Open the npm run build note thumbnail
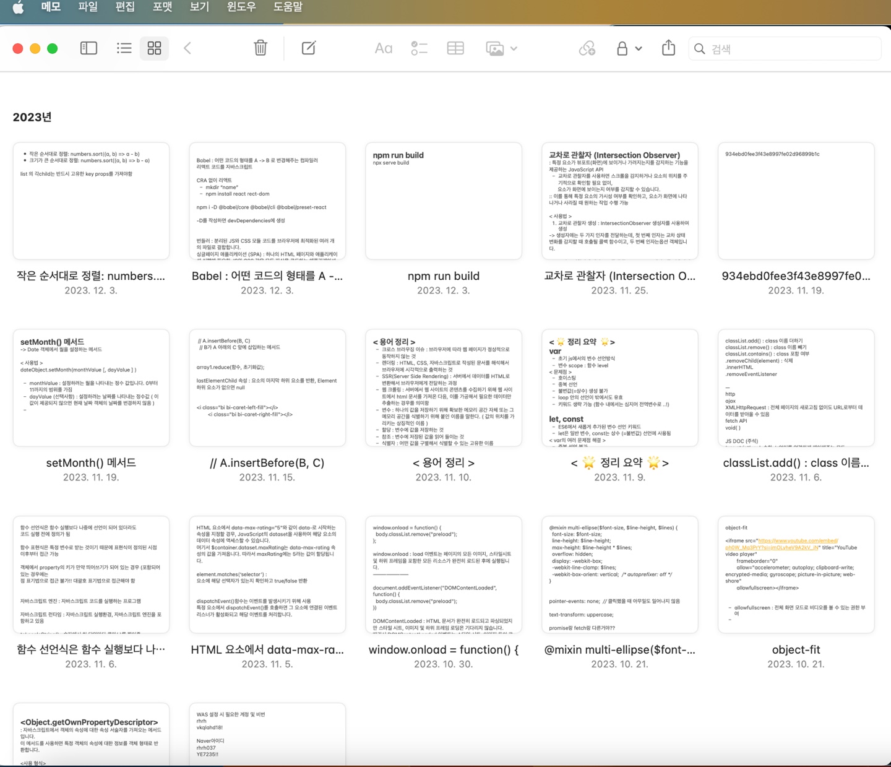Viewport: 891px width, 767px height. 444,201
